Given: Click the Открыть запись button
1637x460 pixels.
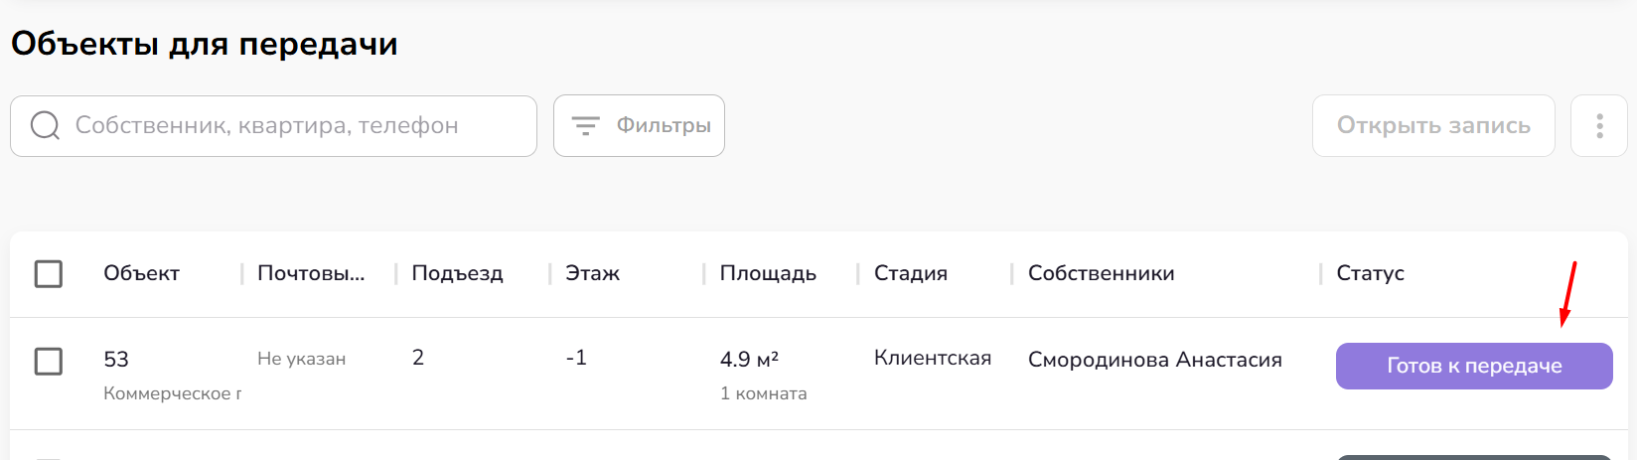Looking at the screenshot, I should point(1432,126).
